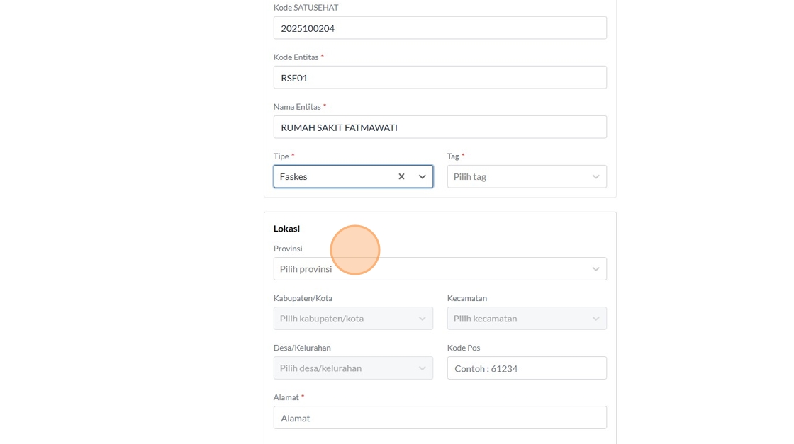The height and width of the screenshot is (444, 794).
Task: Open the Tipe dropdown showing Faskes
Action: 333,176
